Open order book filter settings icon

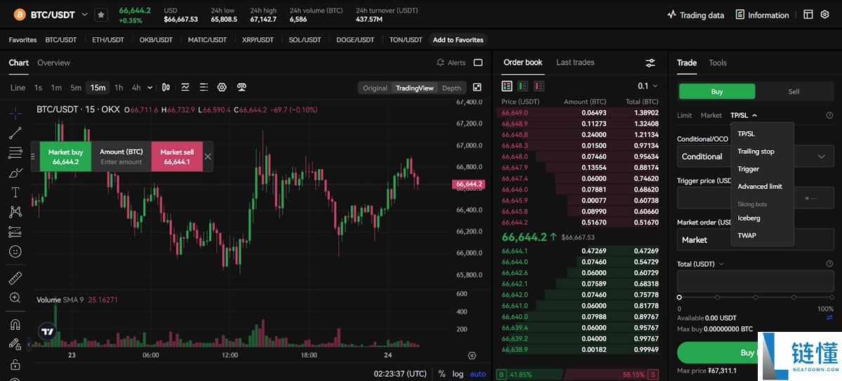tap(650, 63)
